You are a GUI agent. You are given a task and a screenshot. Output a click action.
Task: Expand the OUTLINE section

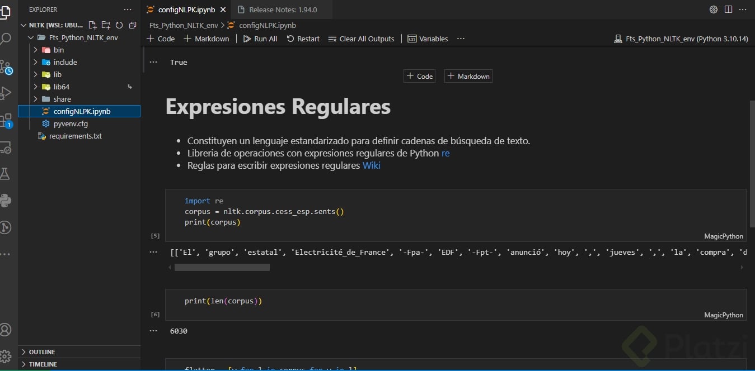[42, 352]
